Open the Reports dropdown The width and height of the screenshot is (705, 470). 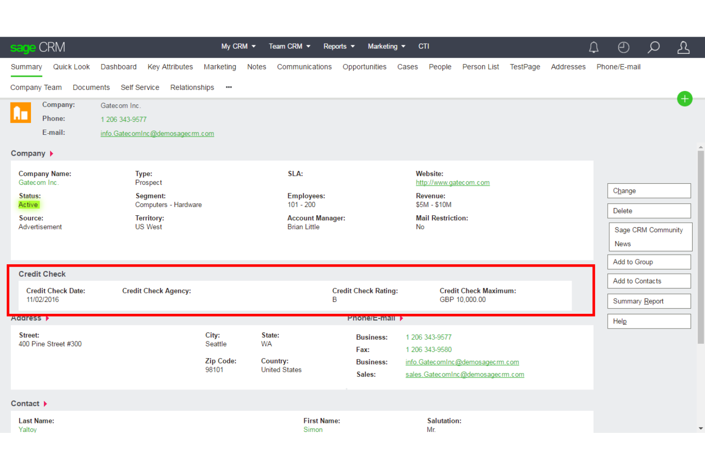pos(338,46)
